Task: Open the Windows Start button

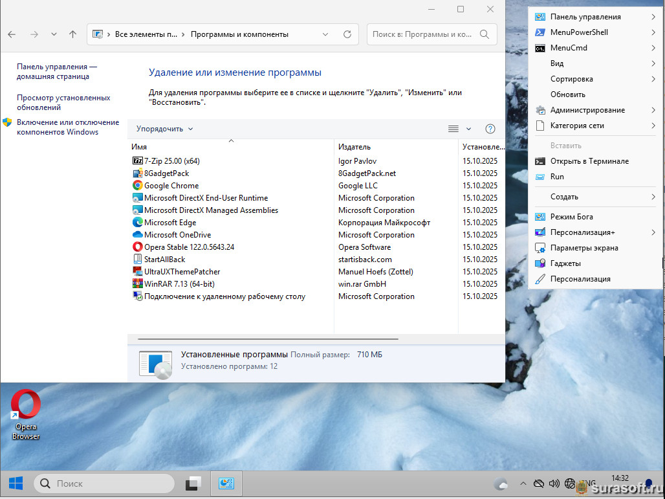Action: [16, 483]
